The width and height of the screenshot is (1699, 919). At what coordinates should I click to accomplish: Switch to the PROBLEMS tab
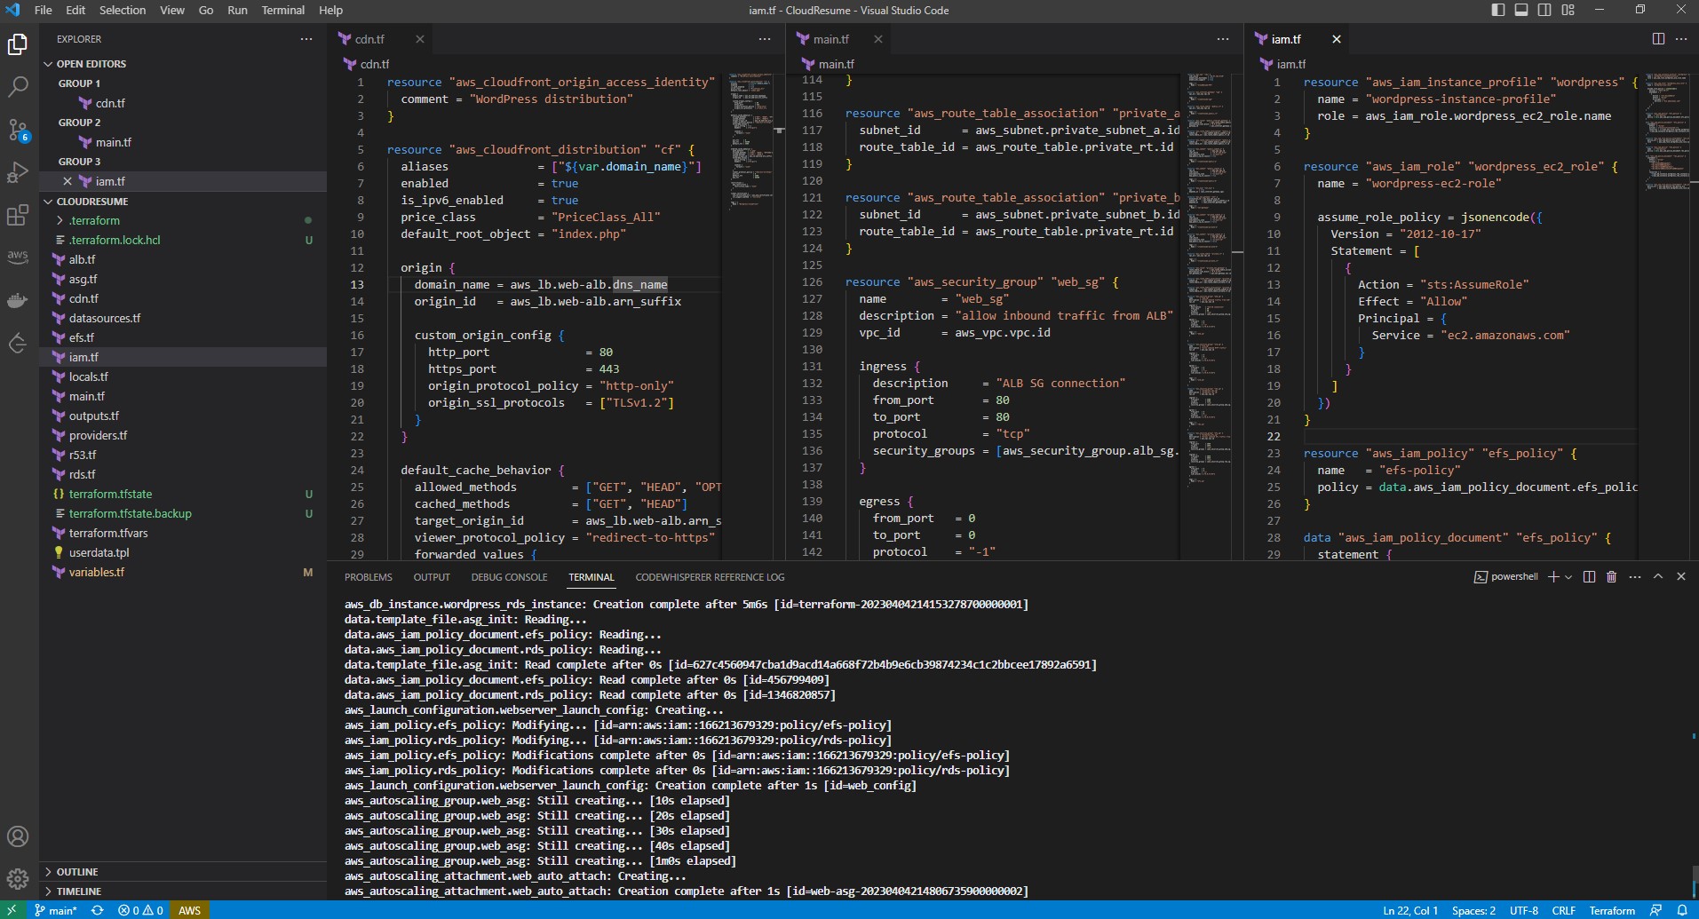[368, 577]
